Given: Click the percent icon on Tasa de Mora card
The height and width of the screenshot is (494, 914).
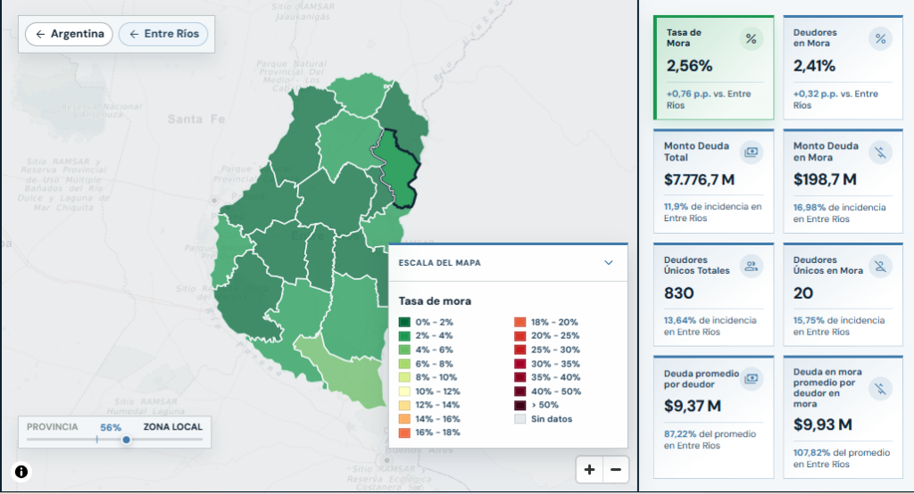Looking at the screenshot, I should coord(752,39).
